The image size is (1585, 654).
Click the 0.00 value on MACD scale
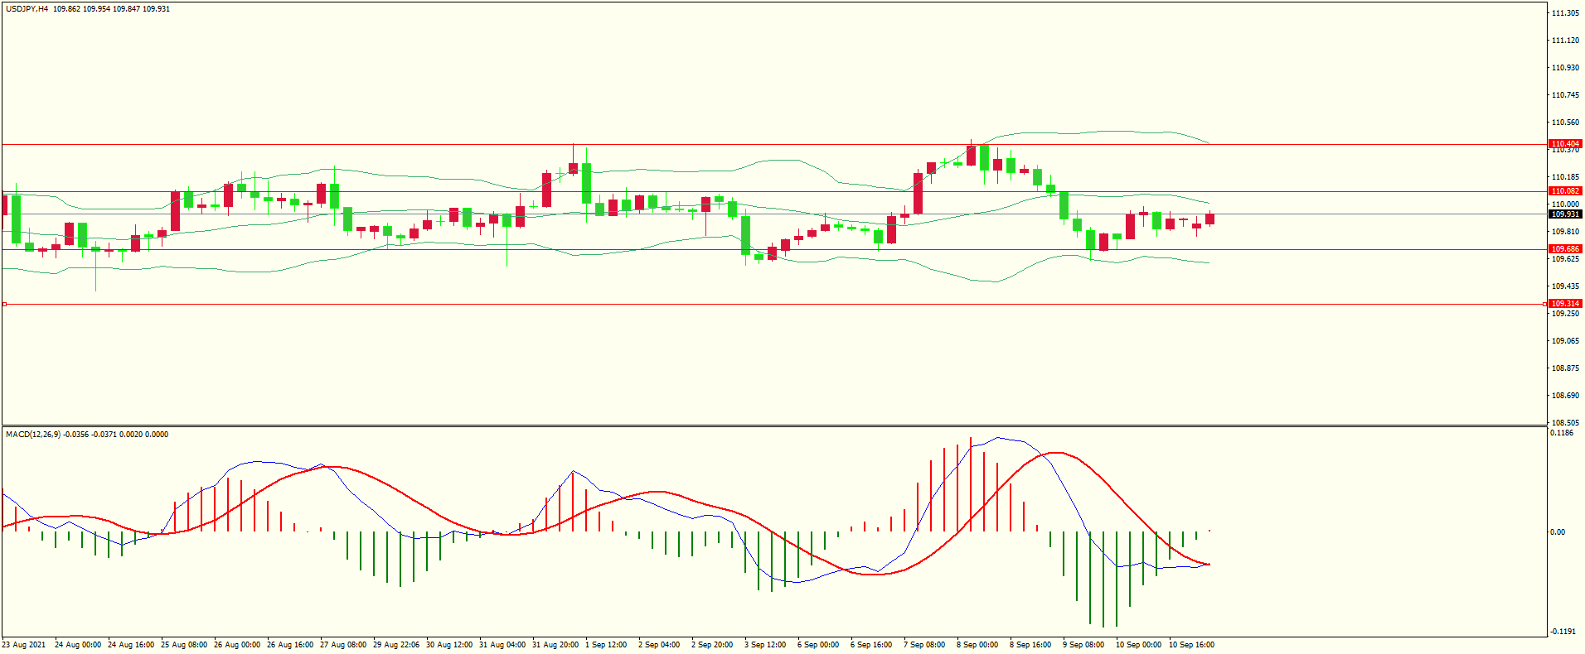(x=1558, y=532)
